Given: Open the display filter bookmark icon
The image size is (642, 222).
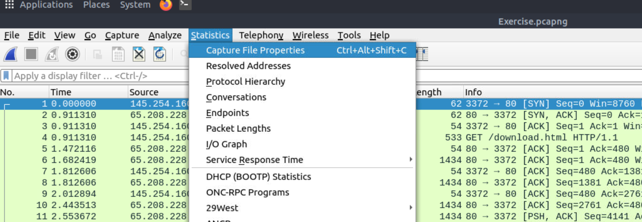Looking at the screenshot, I should tap(6, 76).
